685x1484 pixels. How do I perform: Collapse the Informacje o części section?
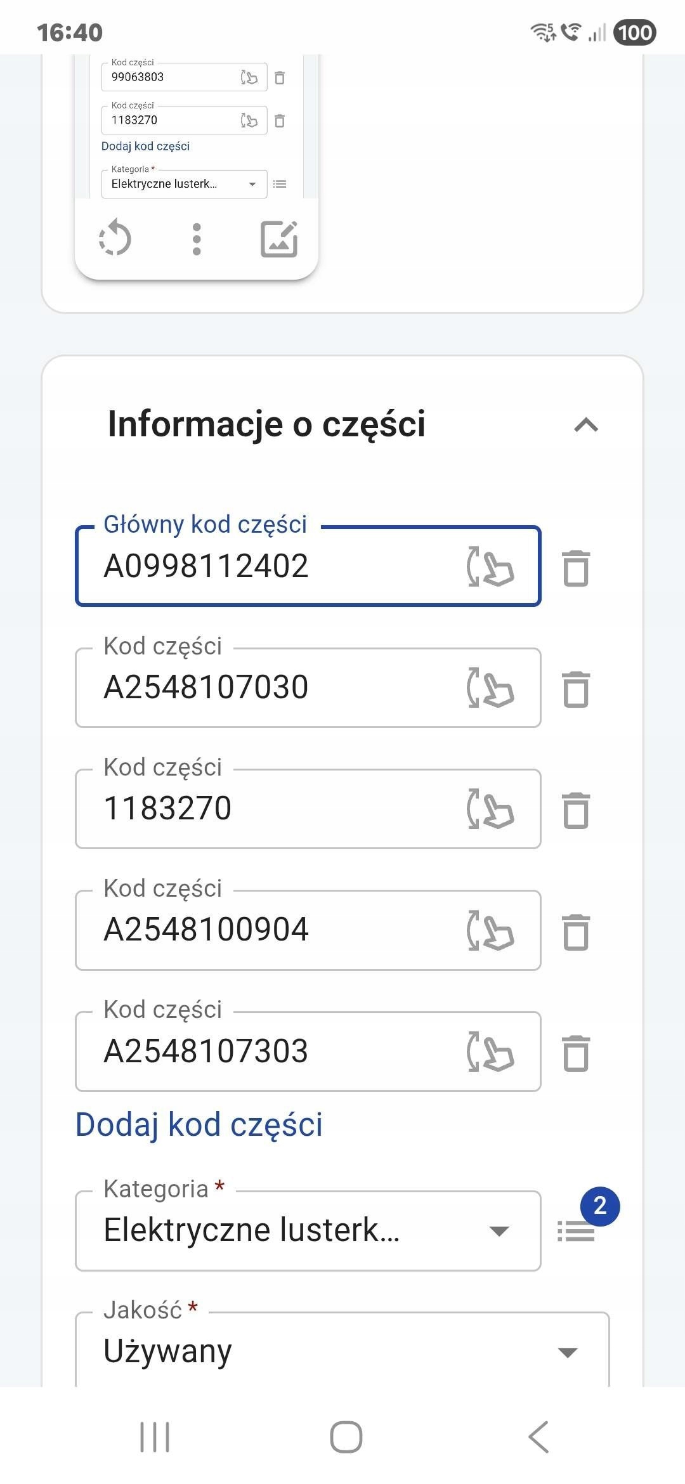point(586,425)
